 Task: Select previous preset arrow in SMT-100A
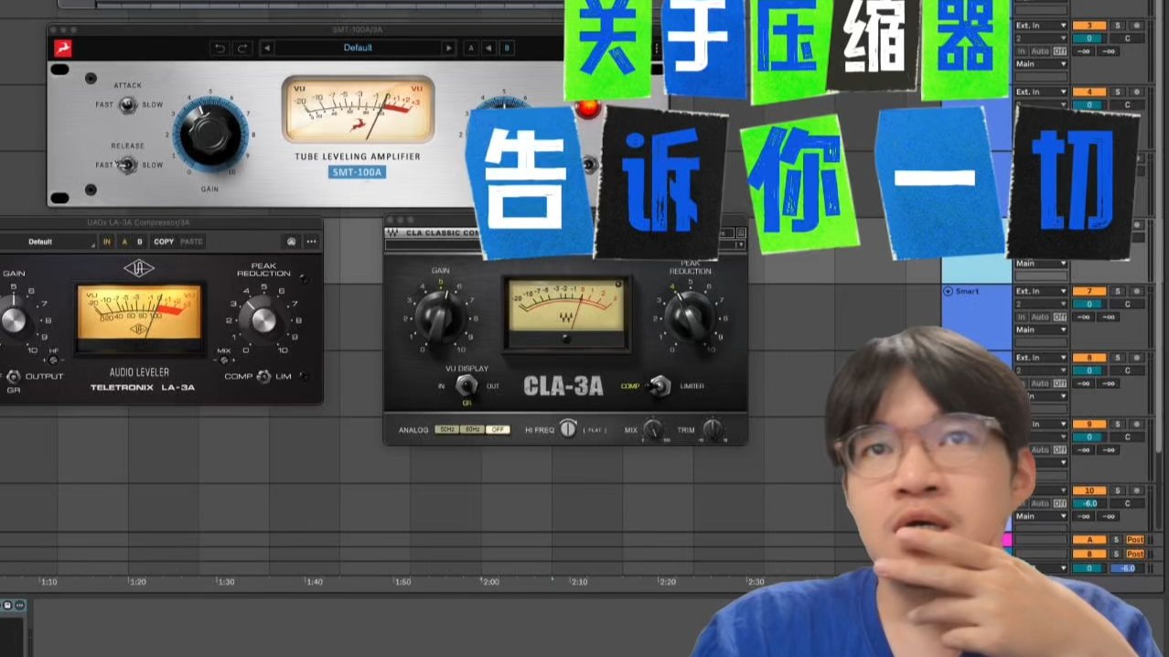pyautogui.click(x=266, y=48)
